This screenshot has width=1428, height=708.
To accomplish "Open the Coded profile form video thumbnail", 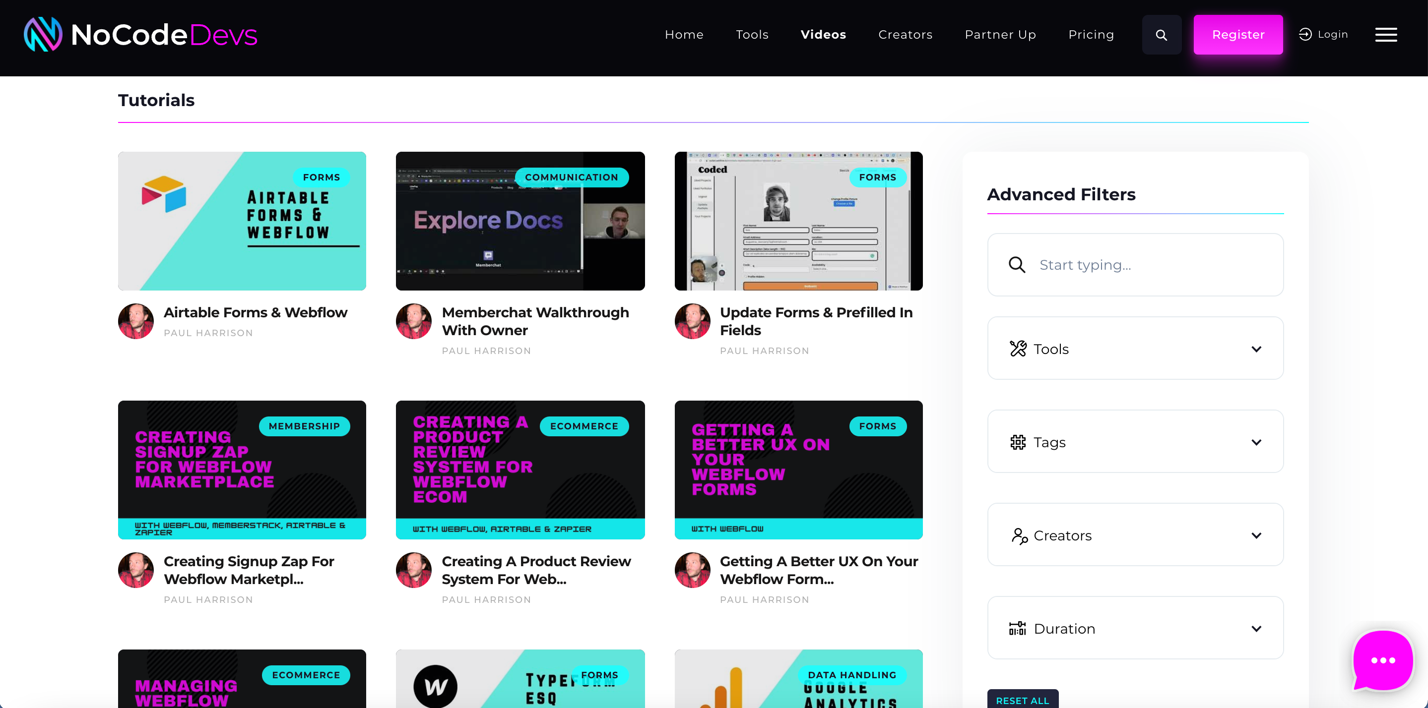I will (x=798, y=221).
